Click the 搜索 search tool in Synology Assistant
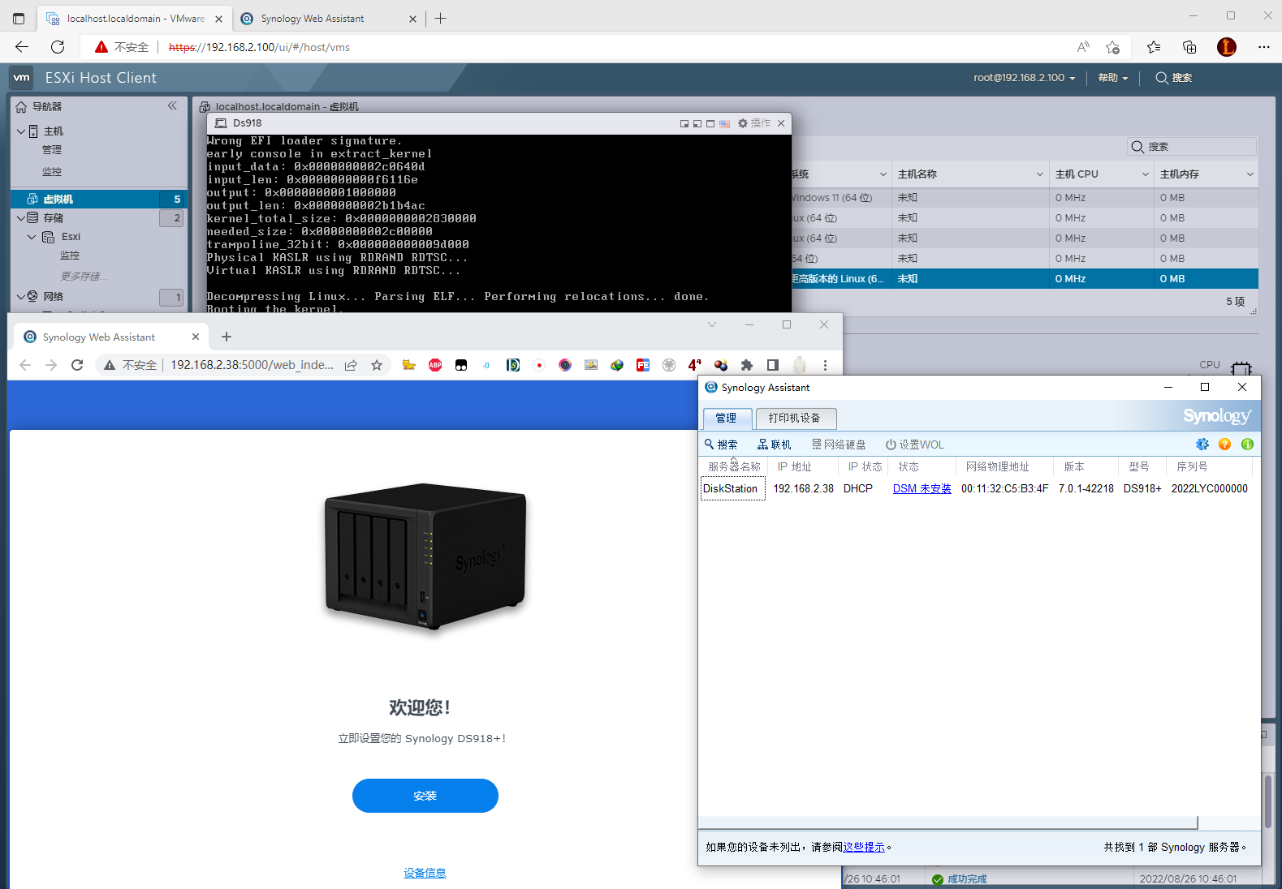 (x=721, y=444)
